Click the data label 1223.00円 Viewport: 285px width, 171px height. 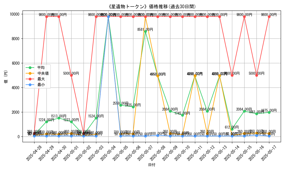[x=71, y=120]
